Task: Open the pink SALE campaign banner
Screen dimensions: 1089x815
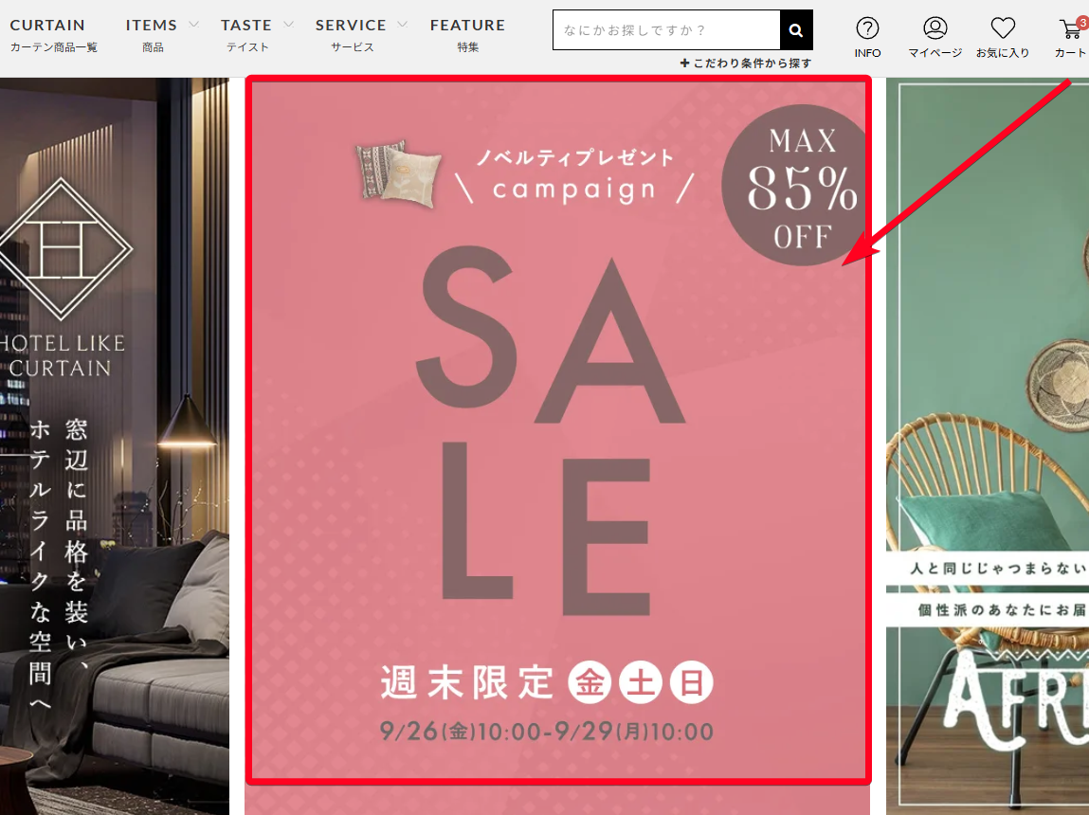Action: (557, 430)
